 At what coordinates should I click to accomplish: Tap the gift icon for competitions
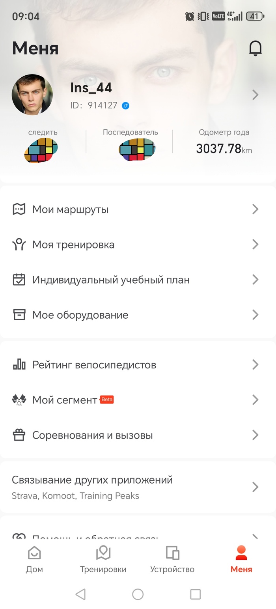click(x=19, y=435)
